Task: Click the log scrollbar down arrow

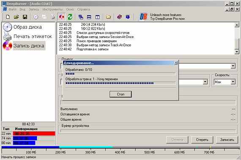Action: pos(237,52)
